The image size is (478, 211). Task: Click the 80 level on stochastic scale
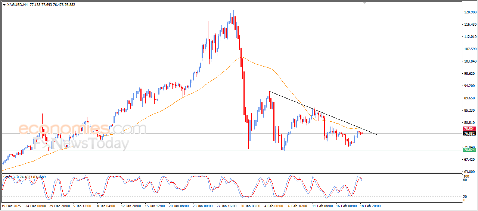tap(465, 180)
